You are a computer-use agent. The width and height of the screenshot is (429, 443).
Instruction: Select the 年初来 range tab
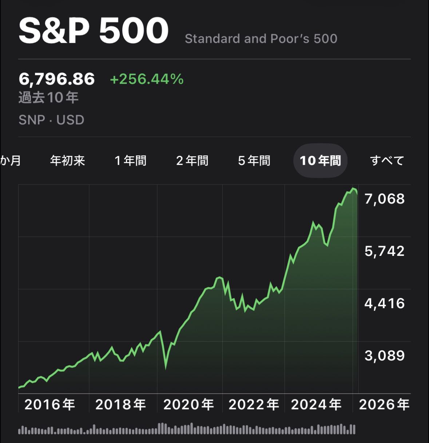coord(67,160)
